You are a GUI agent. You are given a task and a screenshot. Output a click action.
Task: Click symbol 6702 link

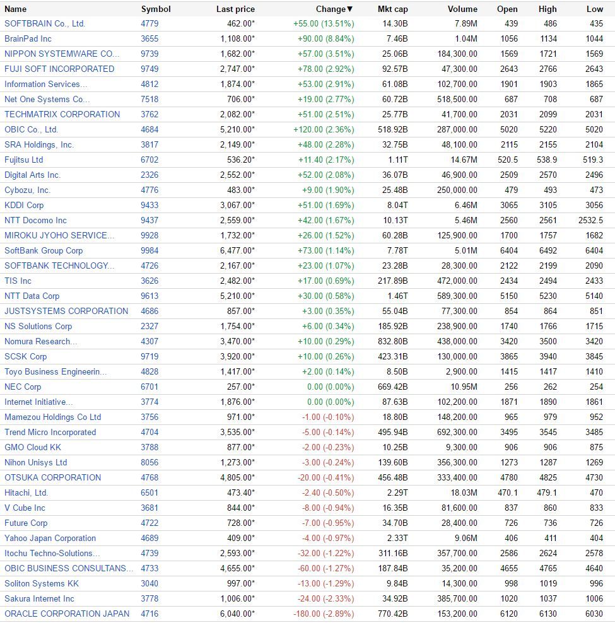coord(149,160)
